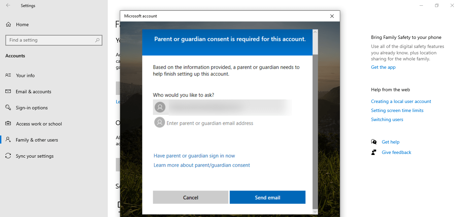Viewport: 460px width, 217px height.
Task: Restore down the Settings window
Action: [x=437, y=5]
